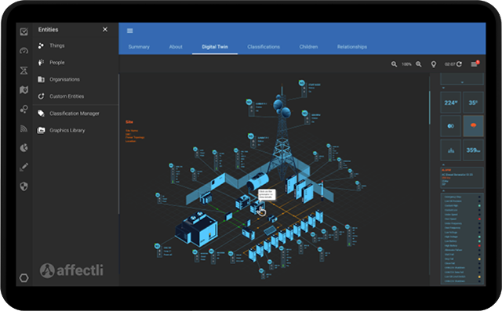Click the telecom tower in the diagram
The height and width of the screenshot is (311, 502).
282,137
